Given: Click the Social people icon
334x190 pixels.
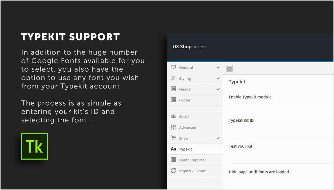Looking at the screenshot, I should click(x=173, y=116).
